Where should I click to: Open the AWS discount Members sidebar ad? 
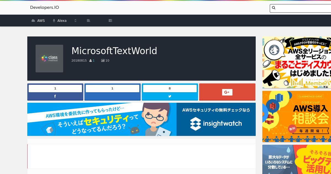tap(297, 62)
